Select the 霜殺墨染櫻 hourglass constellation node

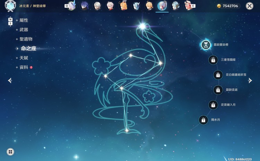(206, 45)
